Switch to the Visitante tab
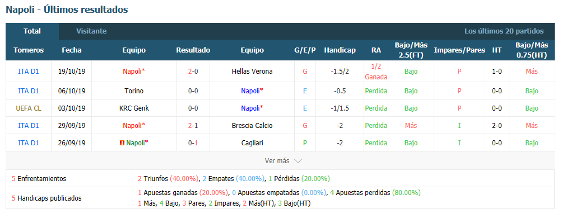This screenshot has height=209, width=562. 91,31
